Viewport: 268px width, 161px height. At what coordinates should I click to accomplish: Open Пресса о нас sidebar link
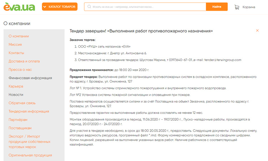20,70
